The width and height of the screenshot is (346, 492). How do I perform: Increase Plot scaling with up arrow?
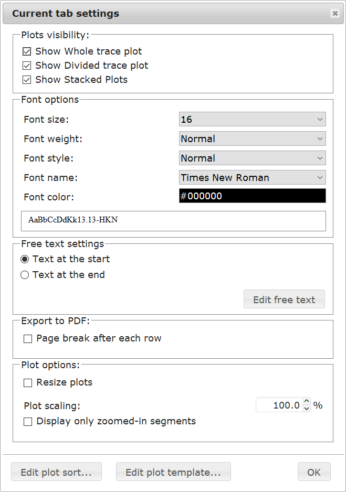(307, 401)
